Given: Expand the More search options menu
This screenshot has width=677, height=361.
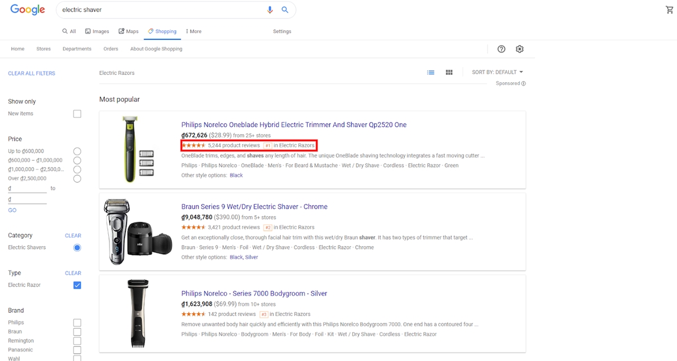Looking at the screenshot, I should (194, 32).
